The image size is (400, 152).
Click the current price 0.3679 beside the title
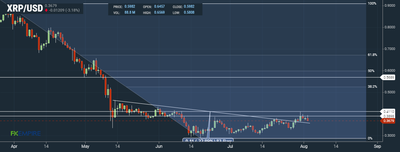point(51,6)
